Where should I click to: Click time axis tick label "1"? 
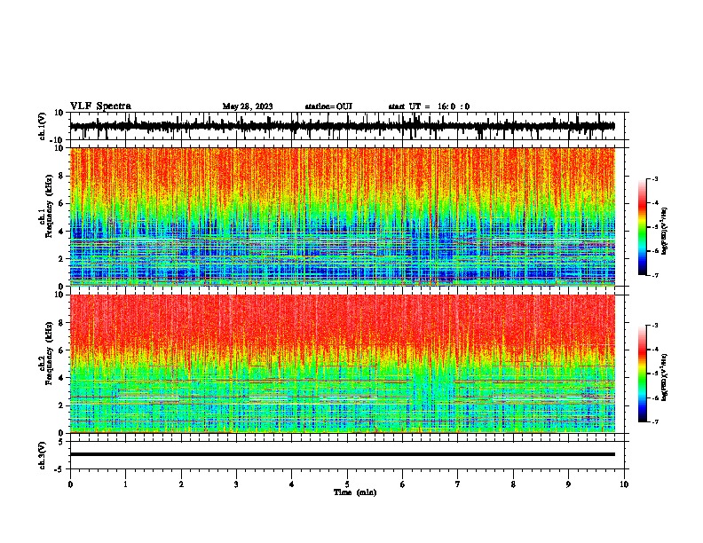click(x=125, y=484)
